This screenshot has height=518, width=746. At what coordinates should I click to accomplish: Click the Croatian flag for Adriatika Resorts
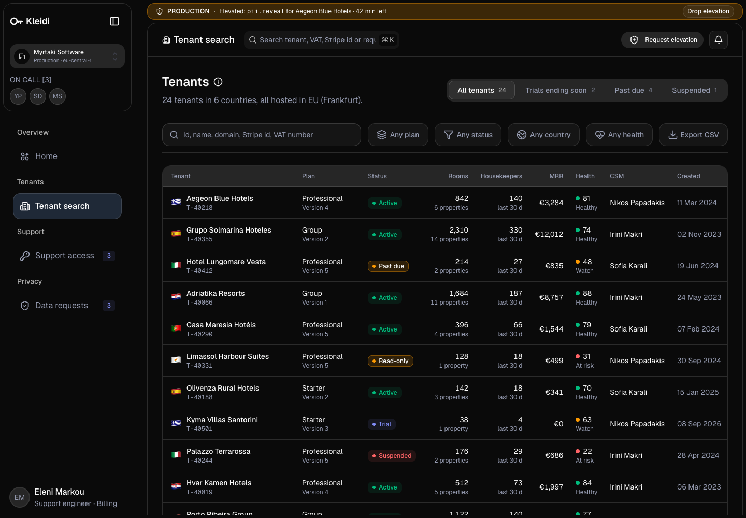pos(176,297)
